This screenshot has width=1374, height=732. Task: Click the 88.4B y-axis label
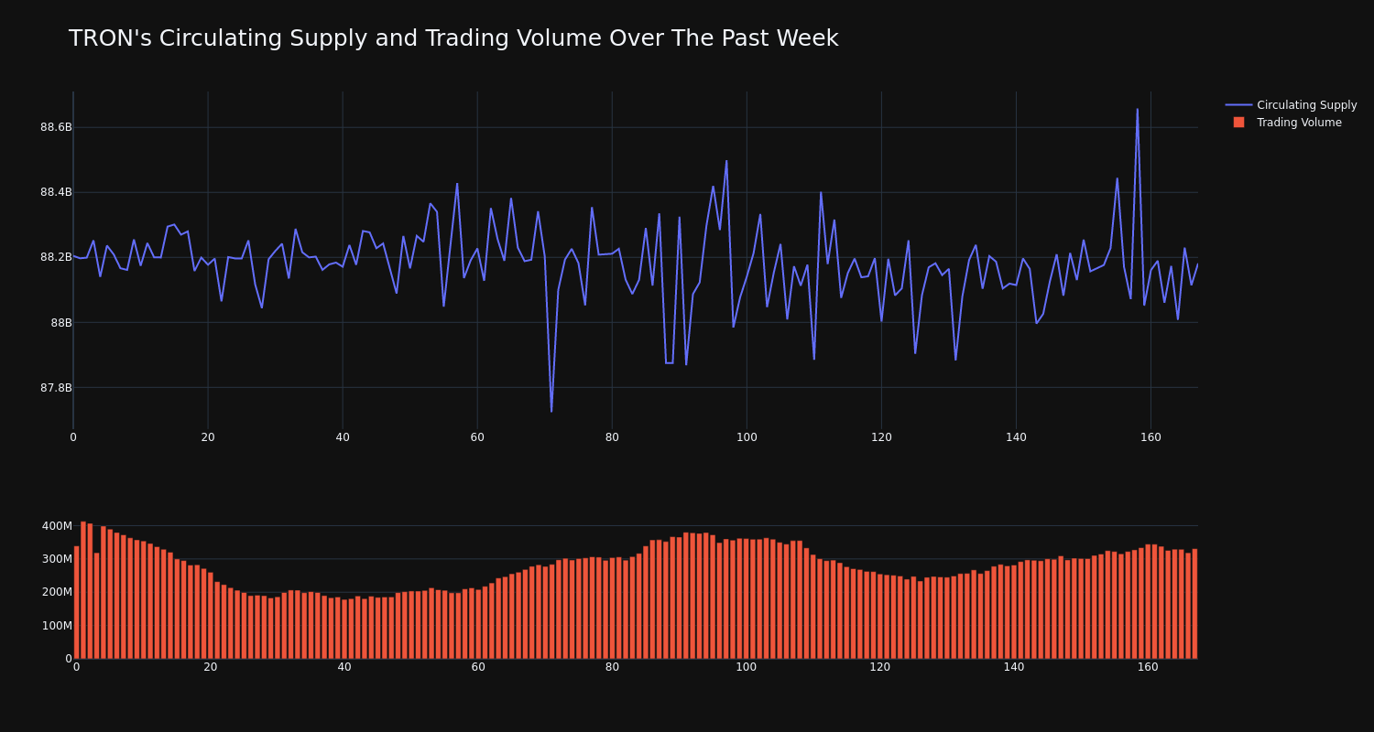[56, 192]
